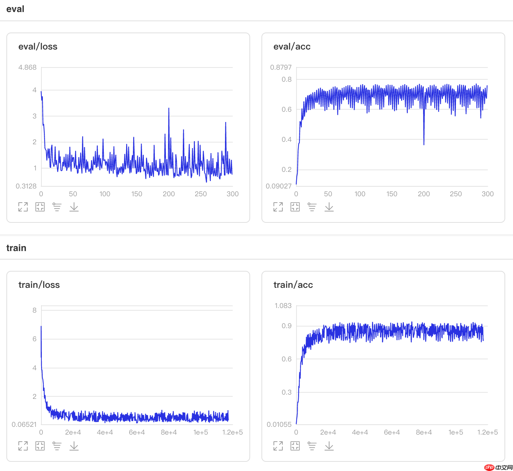Collapse the eval section header
Screen dimensions: 513x471
15,9
